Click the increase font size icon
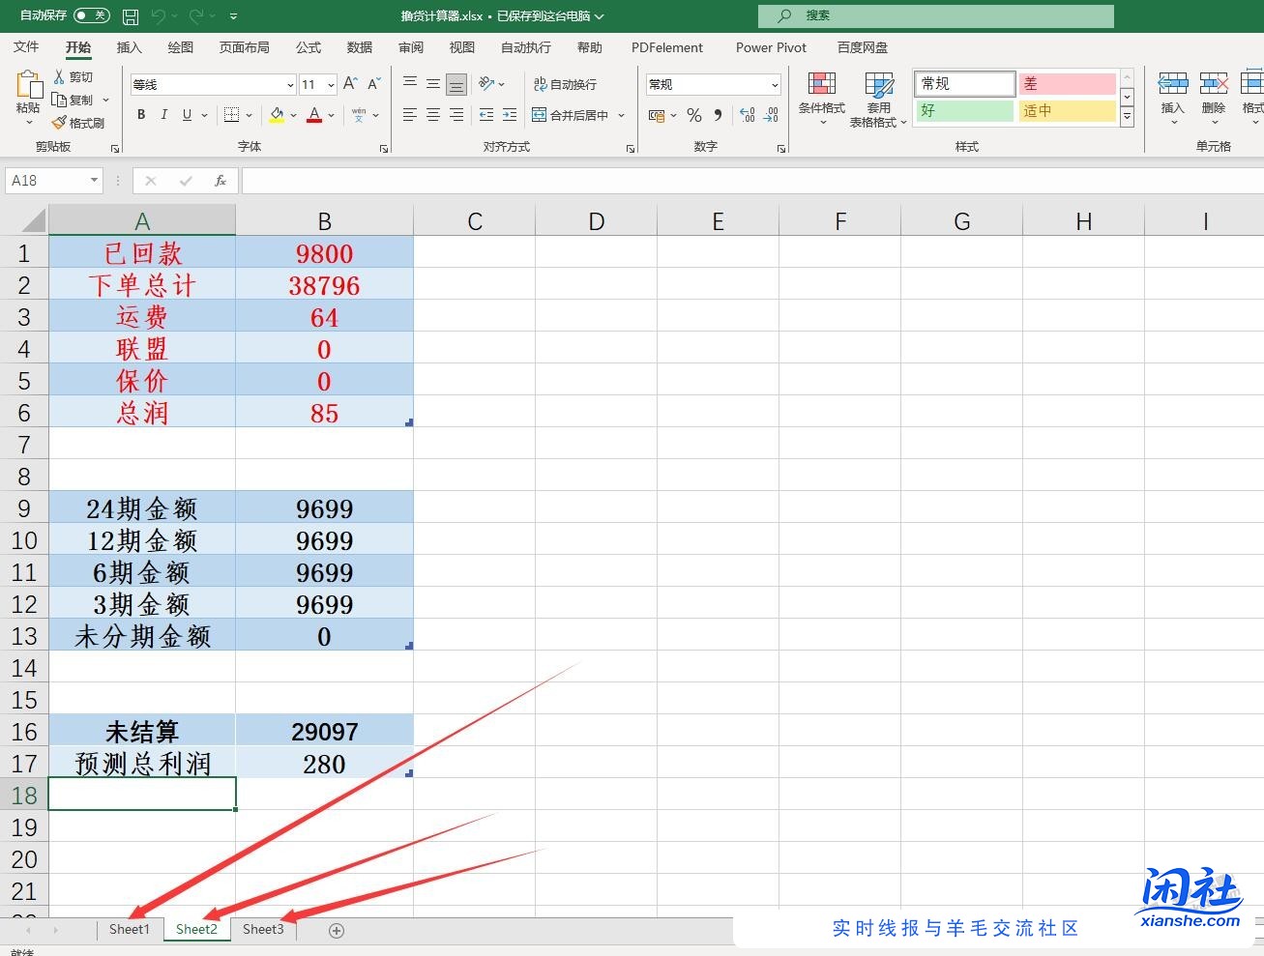Viewport: 1264px width, 956px height. (x=350, y=84)
